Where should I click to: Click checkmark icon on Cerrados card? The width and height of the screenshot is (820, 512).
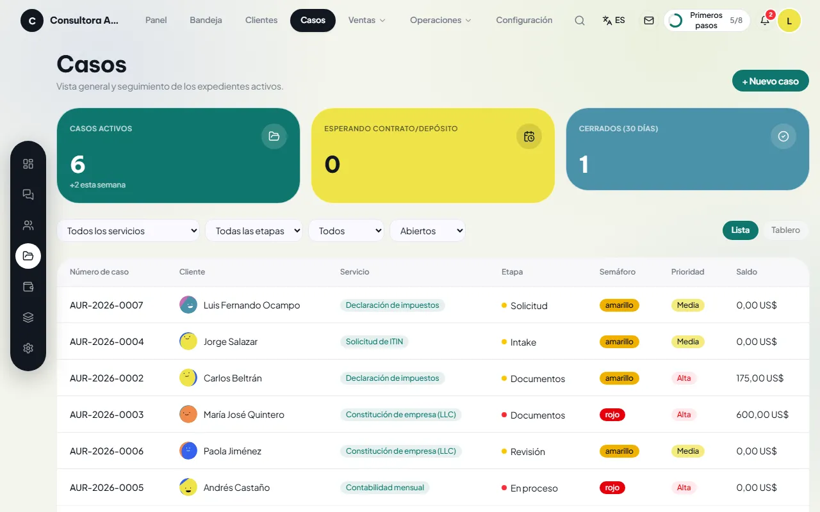click(783, 136)
